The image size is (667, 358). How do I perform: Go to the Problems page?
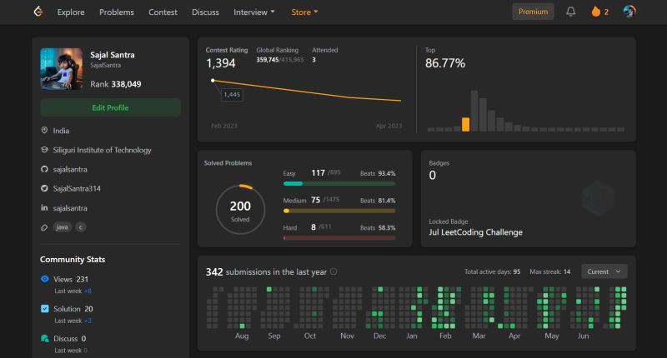point(117,12)
